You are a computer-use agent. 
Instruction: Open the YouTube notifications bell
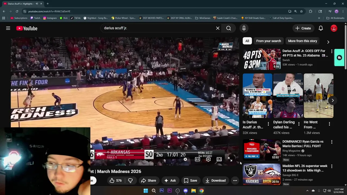coord(321,28)
